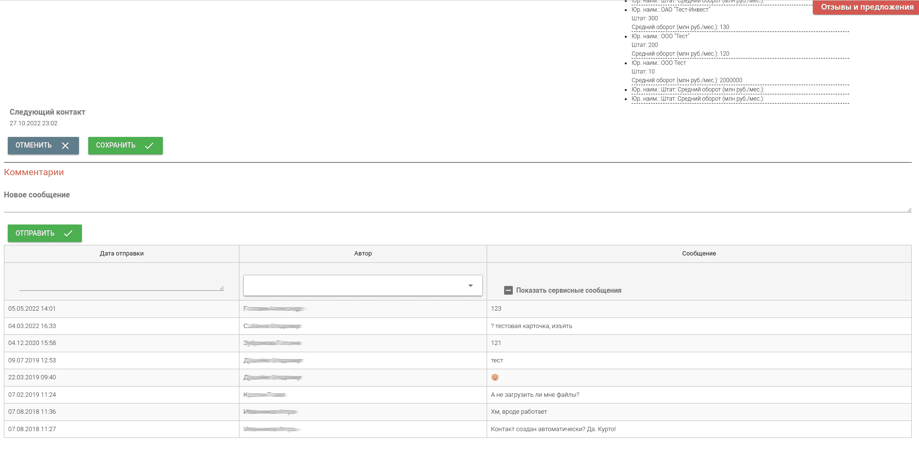Send the comment with Отправить button

coord(45,233)
